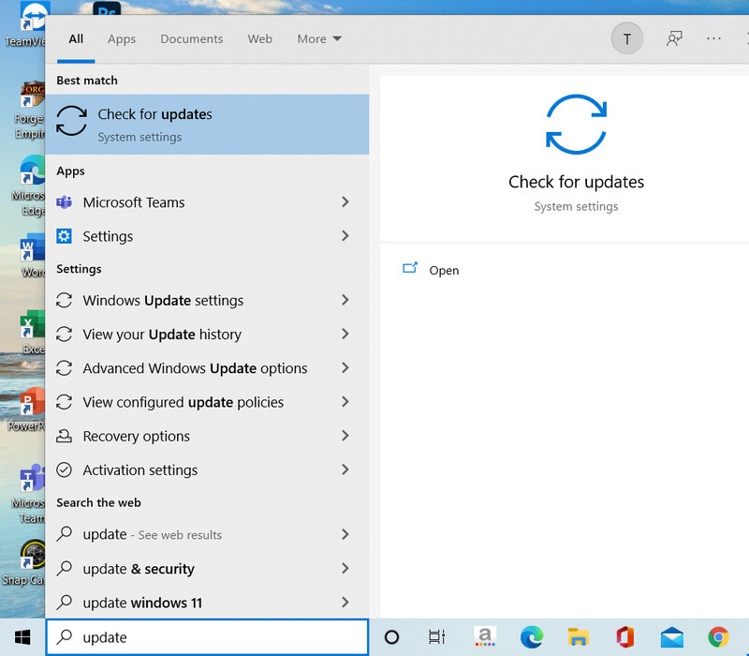Image resolution: width=749 pixels, height=656 pixels.
Task: Click the feedback icon in search header
Action: pyautogui.click(x=674, y=38)
